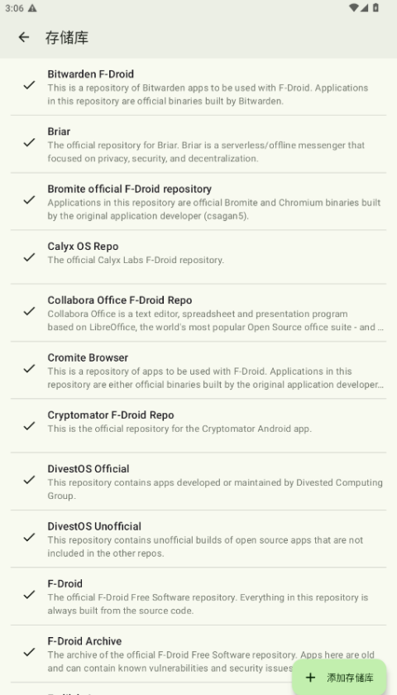The width and height of the screenshot is (397, 695).
Task: Tap the 存储库 page title
Action: (x=67, y=38)
